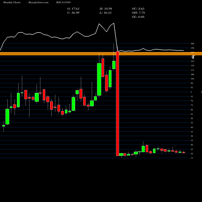This screenshot has width=202, height=202.
Task: Click the price axis label '41'
Action: click(x=192, y=132)
